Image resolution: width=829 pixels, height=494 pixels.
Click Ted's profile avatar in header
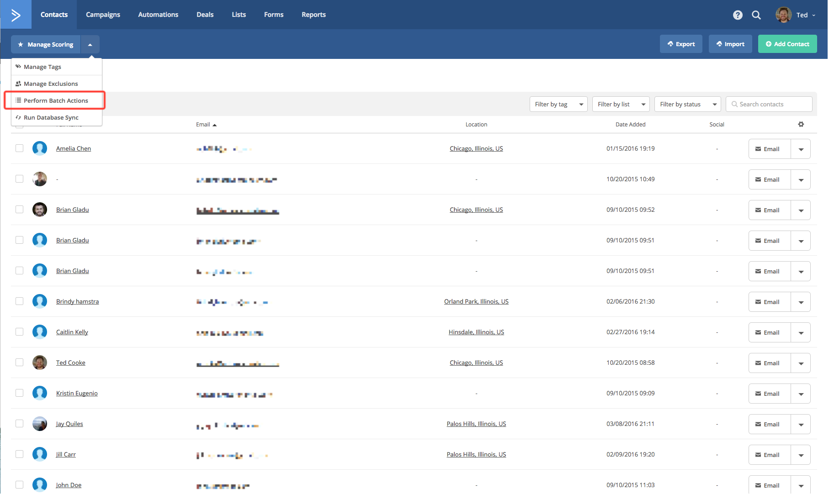tap(783, 15)
